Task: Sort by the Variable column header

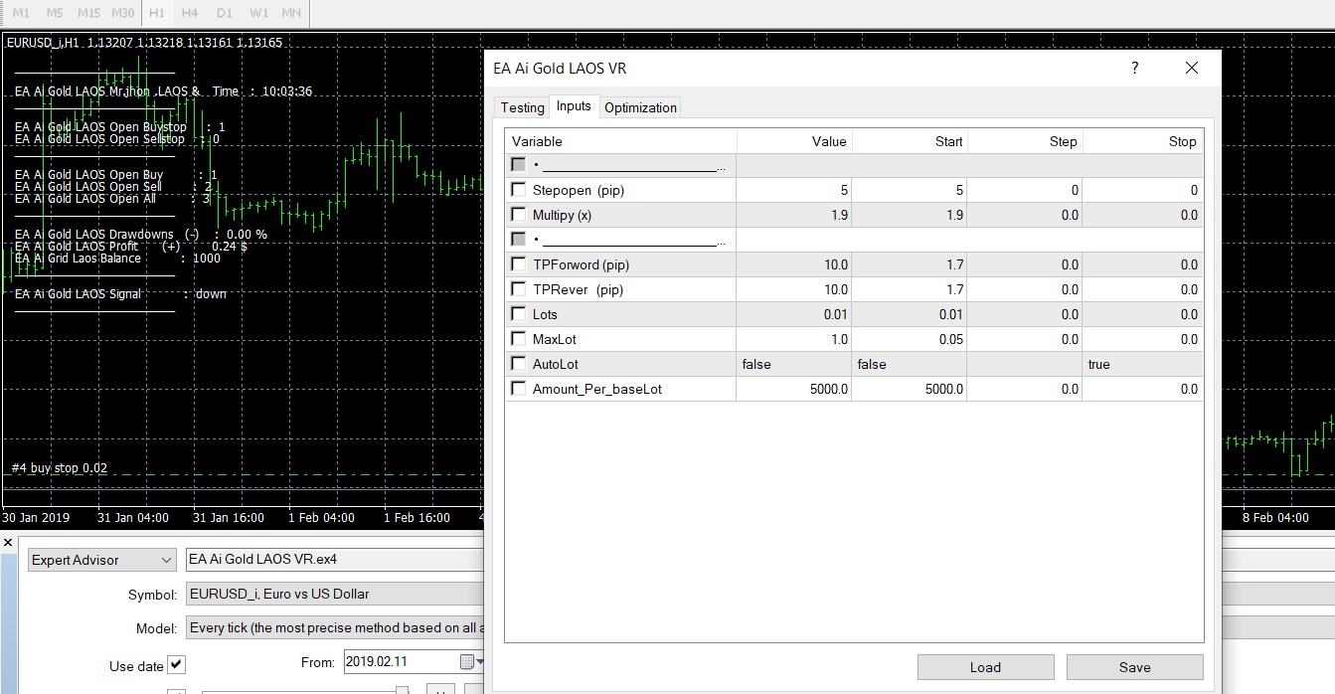Action: [620, 141]
